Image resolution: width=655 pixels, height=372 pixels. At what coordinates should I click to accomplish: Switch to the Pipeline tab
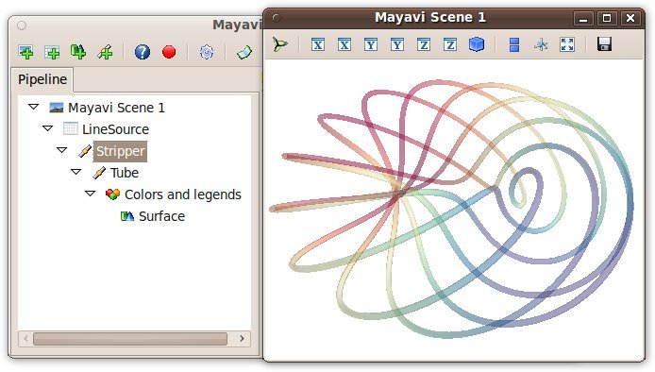click(x=42, y=79)
